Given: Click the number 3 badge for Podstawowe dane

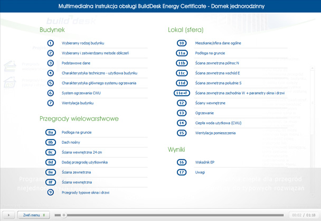Looking at the screenshot, I should coord(51,63).
